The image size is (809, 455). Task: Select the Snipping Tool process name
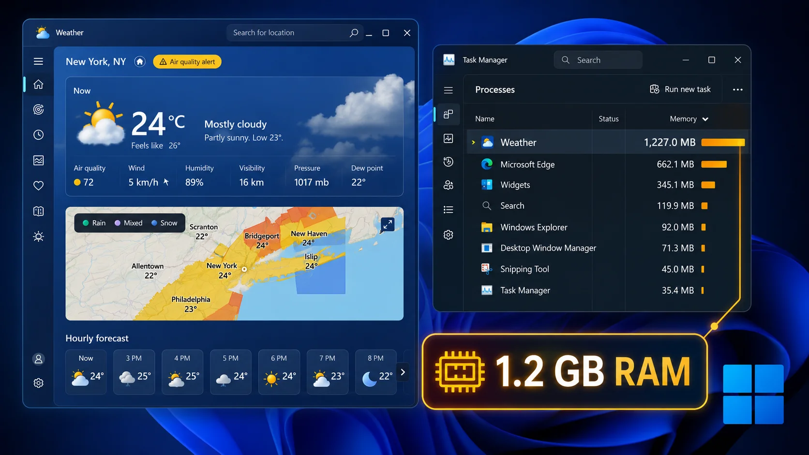524,269
